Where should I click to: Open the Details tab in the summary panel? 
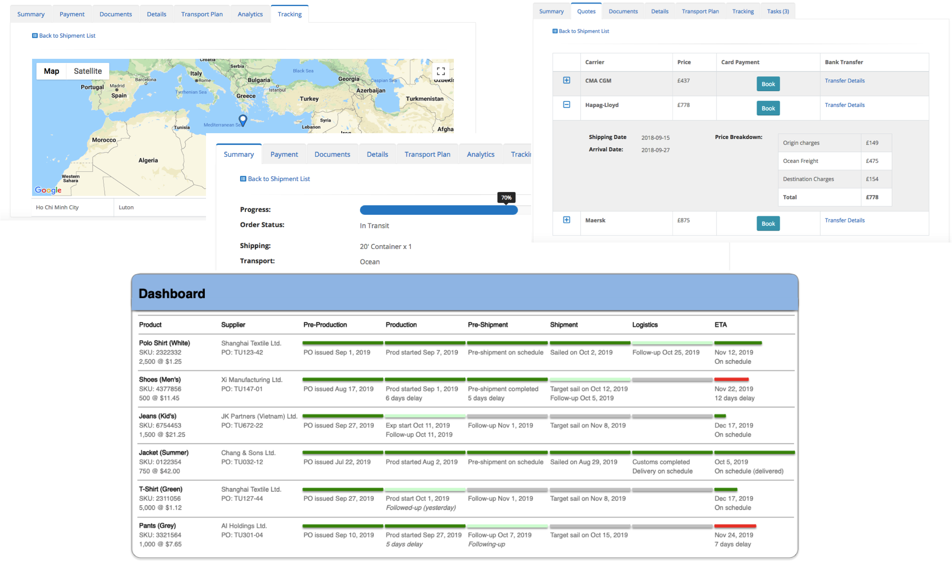(x=377, y=154)
